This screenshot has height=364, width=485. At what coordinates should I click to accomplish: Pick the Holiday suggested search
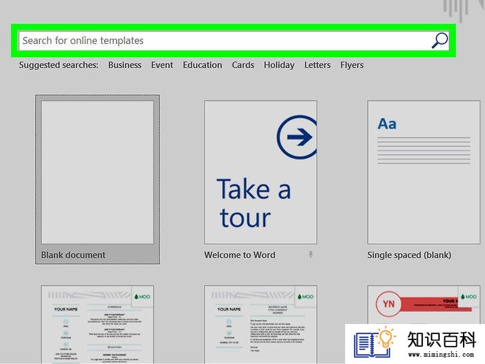[279, 65]
